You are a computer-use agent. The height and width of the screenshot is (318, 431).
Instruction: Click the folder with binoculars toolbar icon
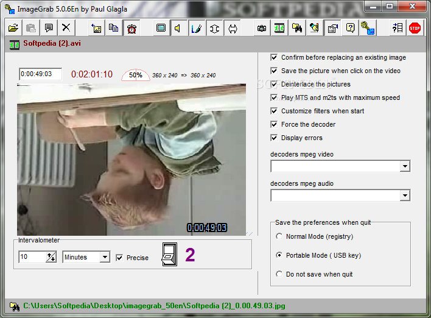(297, 28)
